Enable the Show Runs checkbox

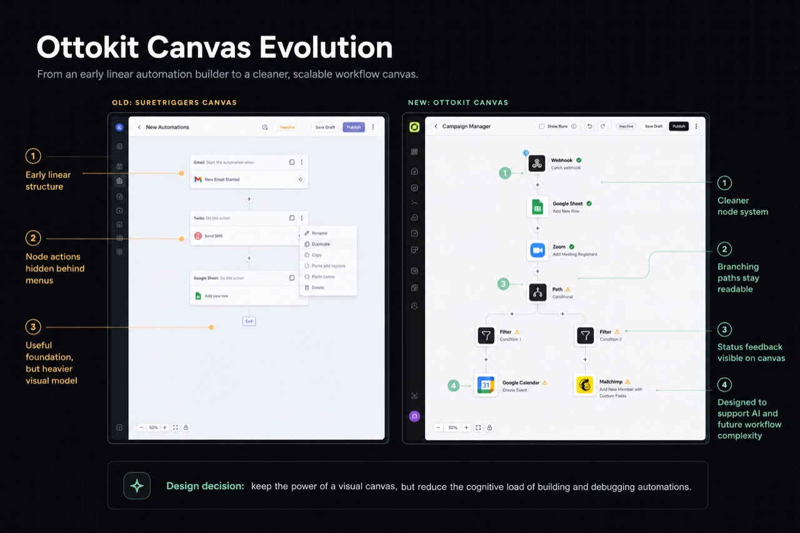[x=542, y=126]
